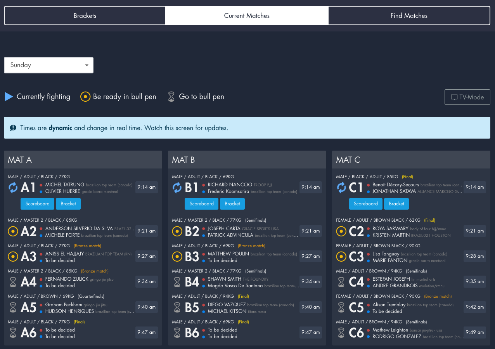Click the info icon in the dynamic times banner

(13, 127)
